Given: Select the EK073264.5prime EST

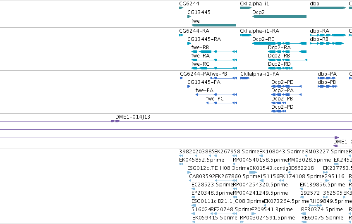Looking at the screenshot, I should coord(265,205).
